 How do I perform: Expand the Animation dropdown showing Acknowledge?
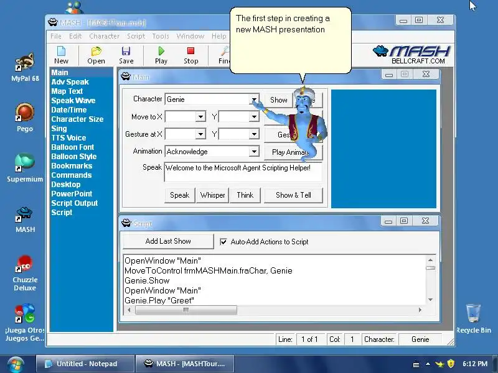[x=254, y=152]
